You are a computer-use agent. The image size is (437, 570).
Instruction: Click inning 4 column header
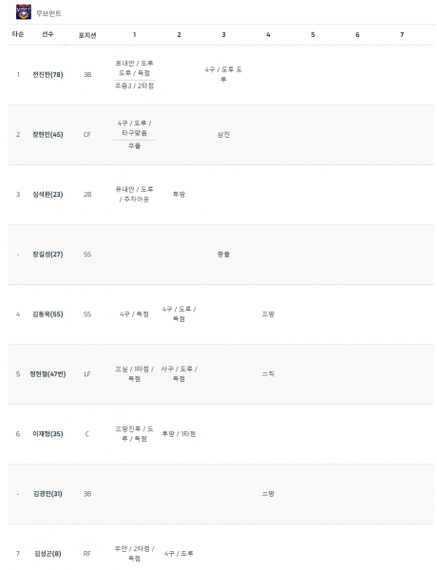(x=268, y=34)
